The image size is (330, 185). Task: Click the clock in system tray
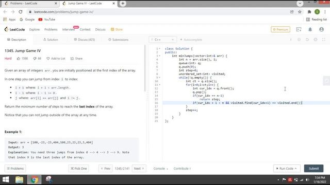[320, 180]
